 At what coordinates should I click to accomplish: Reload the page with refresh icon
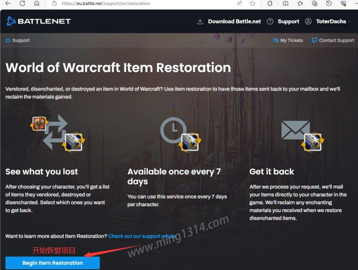point(22,3)
